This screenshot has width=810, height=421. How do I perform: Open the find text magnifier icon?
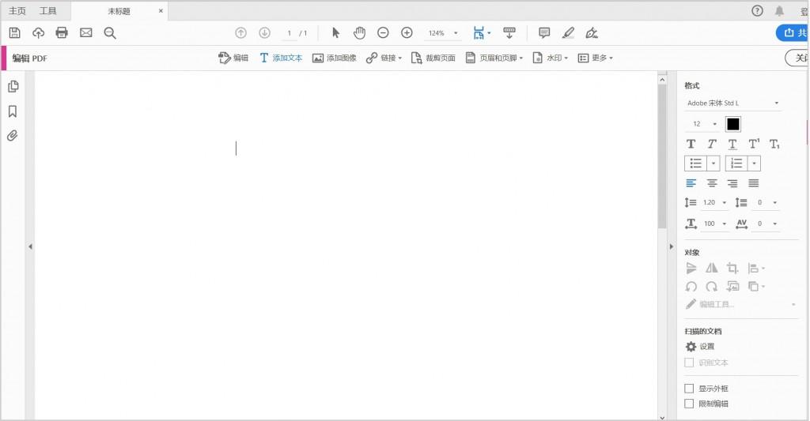[x=109, y=33]
